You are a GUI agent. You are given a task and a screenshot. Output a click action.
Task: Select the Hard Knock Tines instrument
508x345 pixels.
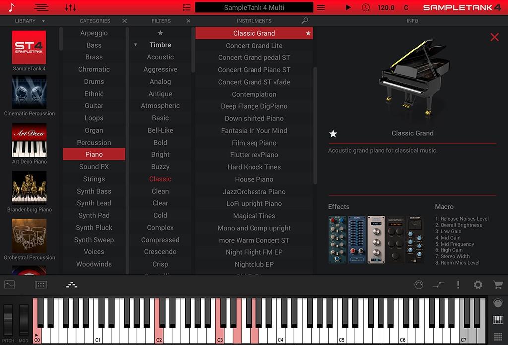pos(254,167)
